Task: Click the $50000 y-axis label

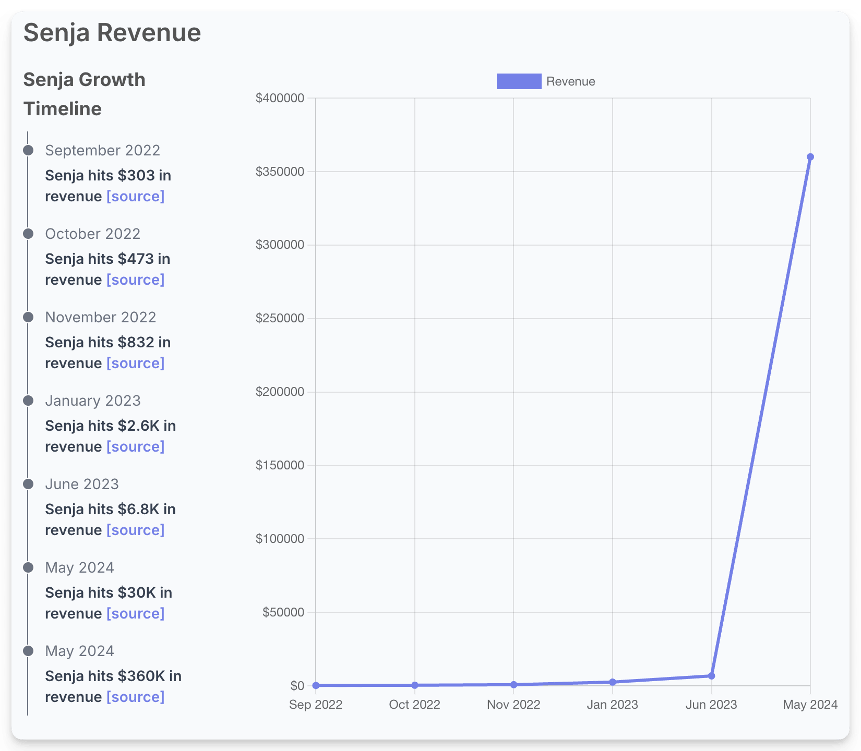Action: (x=283, y=612)
